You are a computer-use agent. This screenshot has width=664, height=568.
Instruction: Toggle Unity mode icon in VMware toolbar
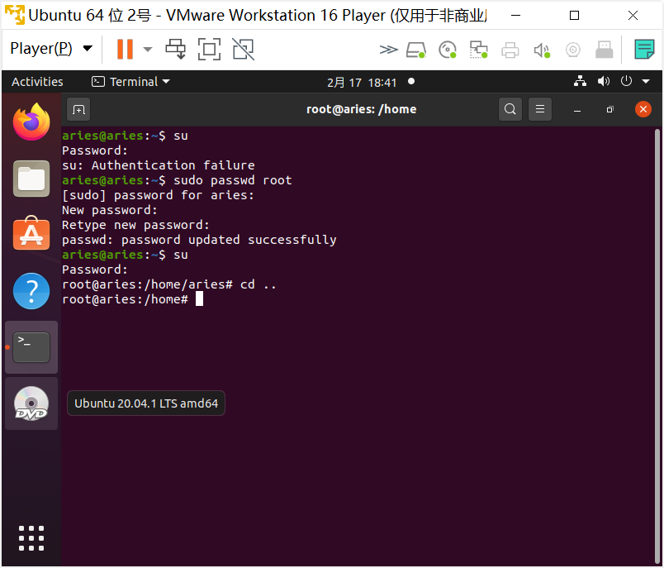click(244, 49)
